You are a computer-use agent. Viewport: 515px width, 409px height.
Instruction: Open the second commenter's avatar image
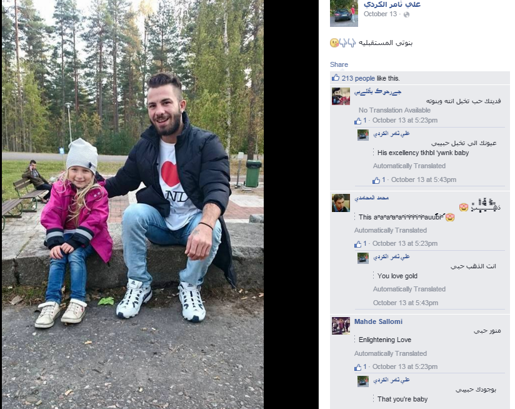pyautogui.click(x=341, y=203)
